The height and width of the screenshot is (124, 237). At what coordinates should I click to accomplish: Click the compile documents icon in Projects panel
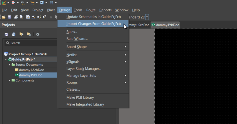(x=14, y=34)
